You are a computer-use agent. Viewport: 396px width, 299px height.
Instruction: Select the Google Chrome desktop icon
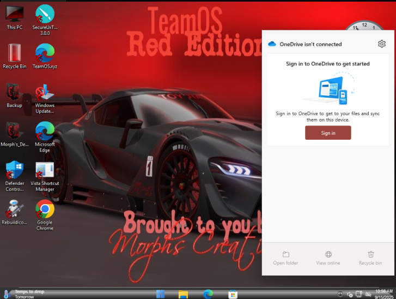[45, 216]
